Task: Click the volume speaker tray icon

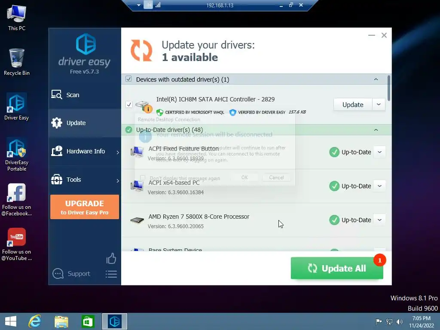Action: (399, 321)
